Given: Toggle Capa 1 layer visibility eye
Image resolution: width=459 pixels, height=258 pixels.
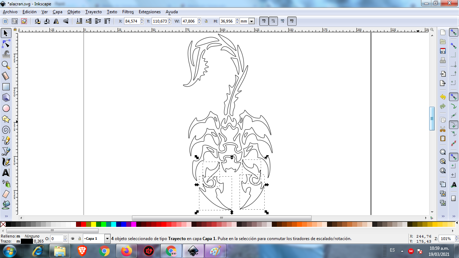Looking at the screenshot, I should click(73, 238).
